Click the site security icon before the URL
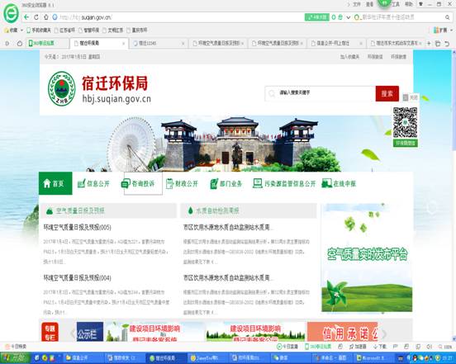The width and height of the screenshot is (456, 364). tap(55, 17)
